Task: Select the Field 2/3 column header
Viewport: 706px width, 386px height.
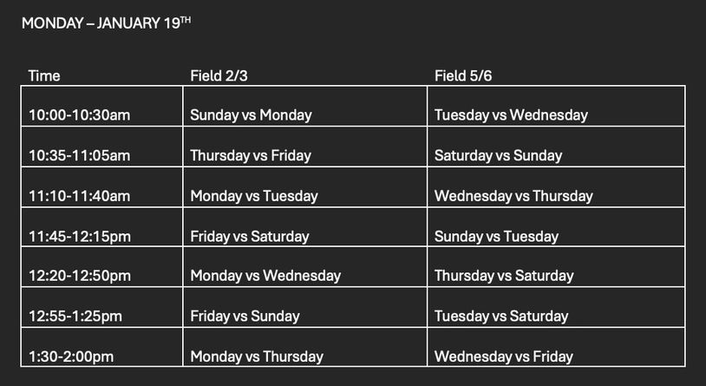Action: [219, 75]
